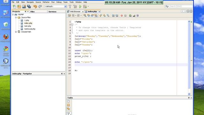Click the Find Selection magnifier icon
Screen dimensions: 204x115
[85, 16]
